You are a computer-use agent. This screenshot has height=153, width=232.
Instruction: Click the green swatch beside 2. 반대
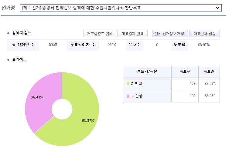128,84
